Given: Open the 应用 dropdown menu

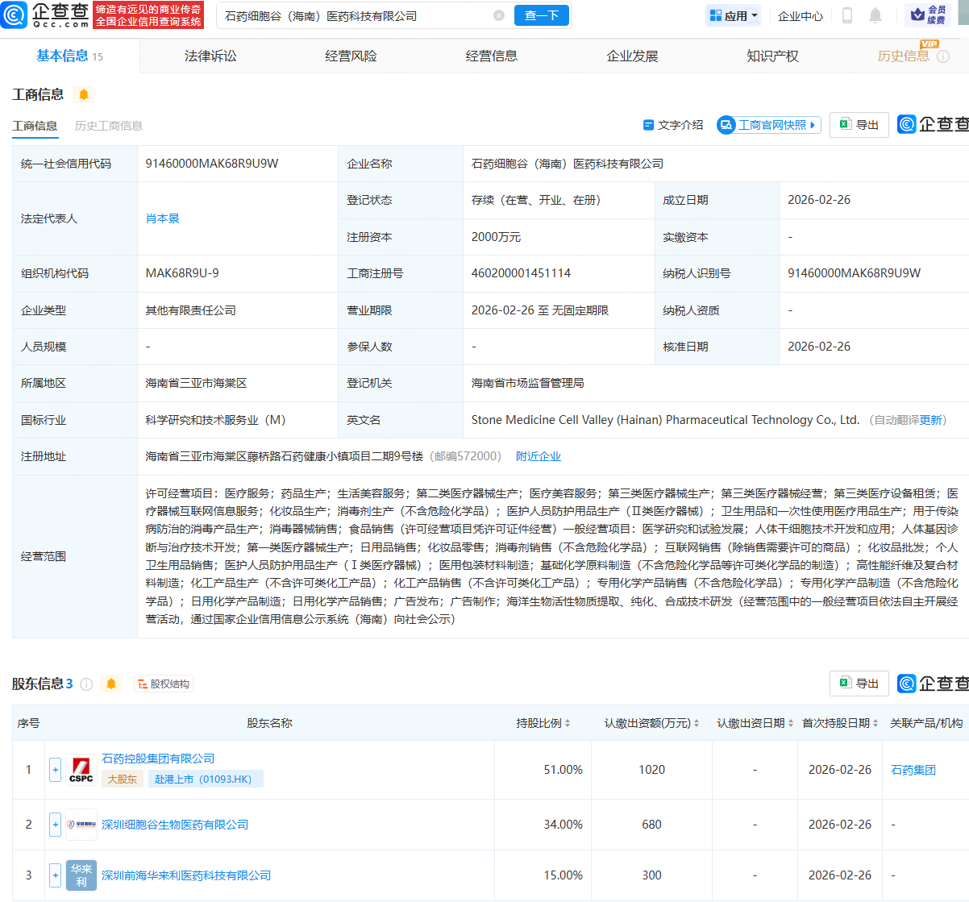Looking at the screenshot, I should [733, 15].
